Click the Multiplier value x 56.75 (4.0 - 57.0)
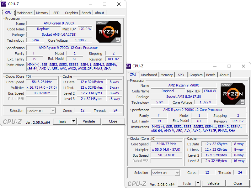 [x=42, y=87]
